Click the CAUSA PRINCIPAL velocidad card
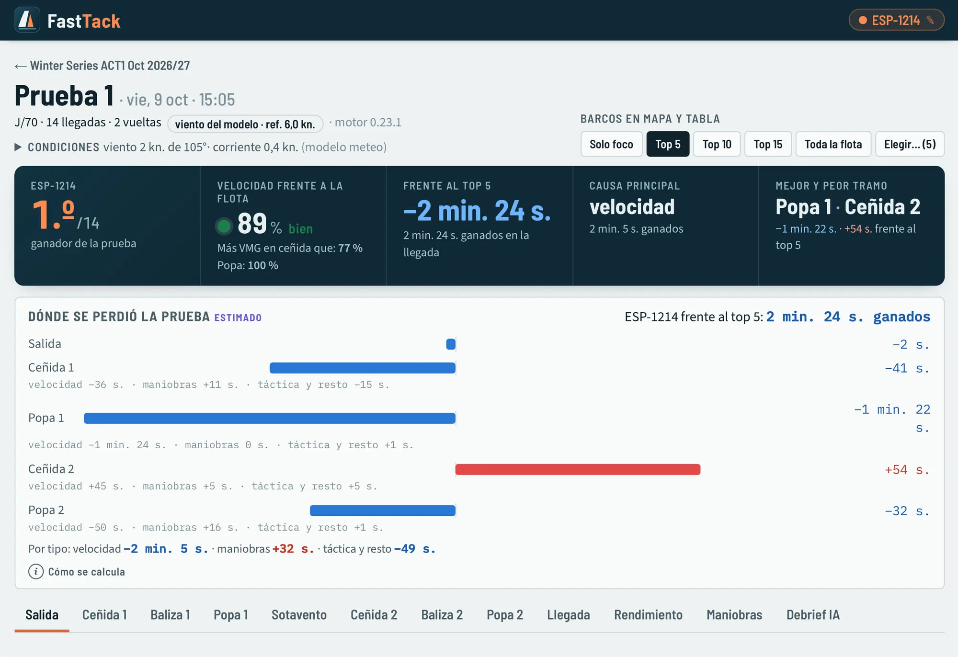Screen dimensions: 958x657 tap(666, 226)
